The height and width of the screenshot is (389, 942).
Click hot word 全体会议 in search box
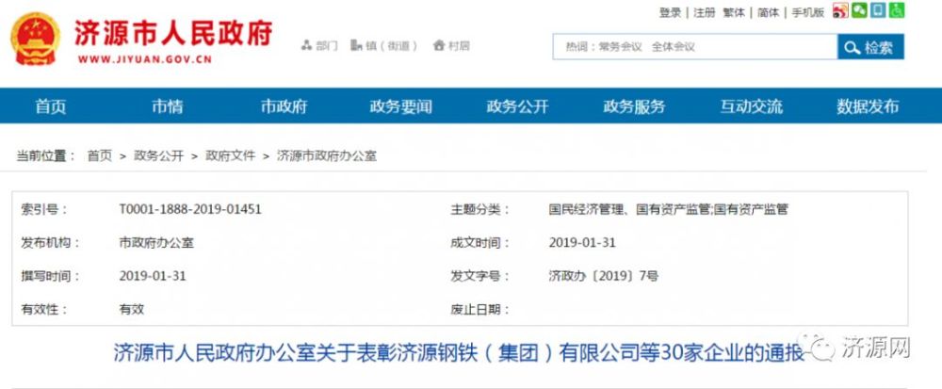coord(673,47)
